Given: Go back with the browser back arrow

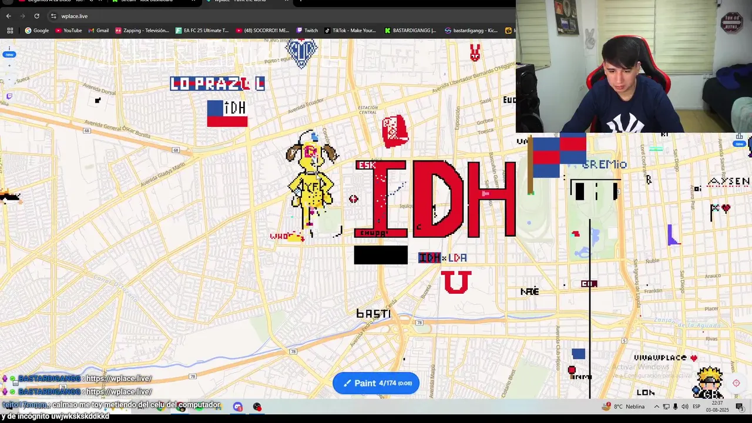Looking at the screenshot, I should pyautogui.click(x=8, y=16).
